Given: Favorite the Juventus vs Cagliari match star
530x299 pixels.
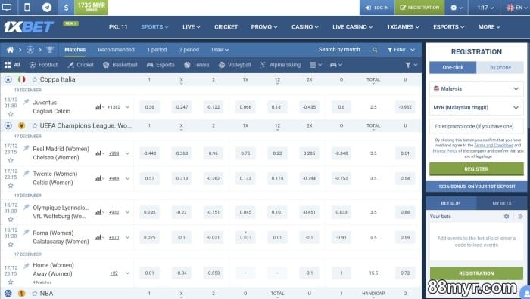Looking at the screenshot, I should click(11, 114).
